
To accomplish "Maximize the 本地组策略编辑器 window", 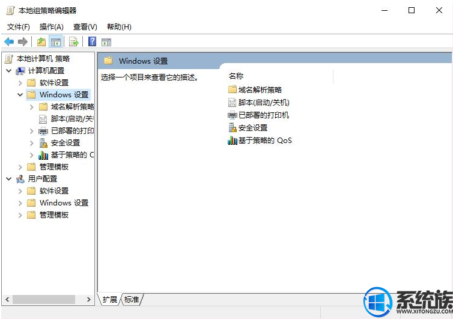I will [x=412, y=11].
